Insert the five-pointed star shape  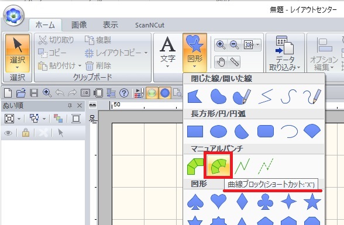tap(312, 202)
